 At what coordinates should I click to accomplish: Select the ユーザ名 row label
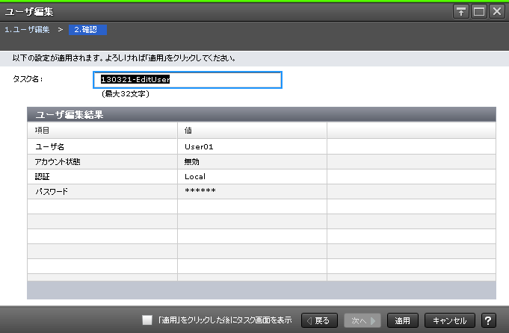coord(49,146)
